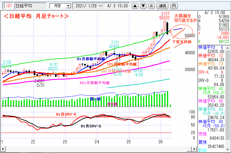Open the 月足 timeframe dropdown
The height and width of the screenshot is (153, 231).
(x=68, y=6)
